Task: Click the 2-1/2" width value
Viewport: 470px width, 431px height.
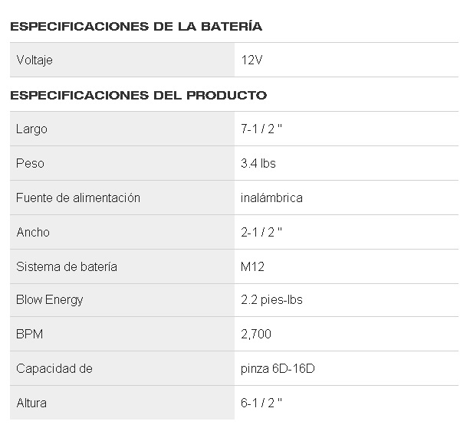Action: 261,232
